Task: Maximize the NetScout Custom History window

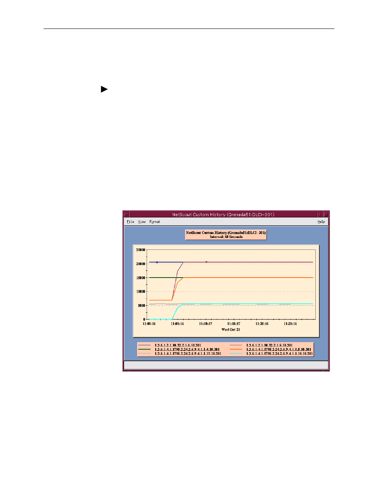Action: pyautogui.click(x=326, y=215)
